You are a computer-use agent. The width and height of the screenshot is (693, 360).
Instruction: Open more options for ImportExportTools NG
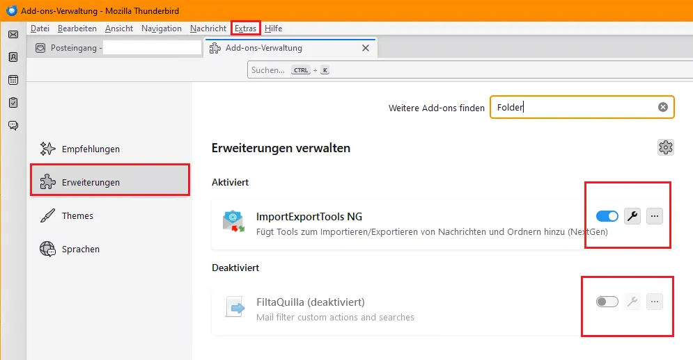pyautogui.click(x=655, y=216)
